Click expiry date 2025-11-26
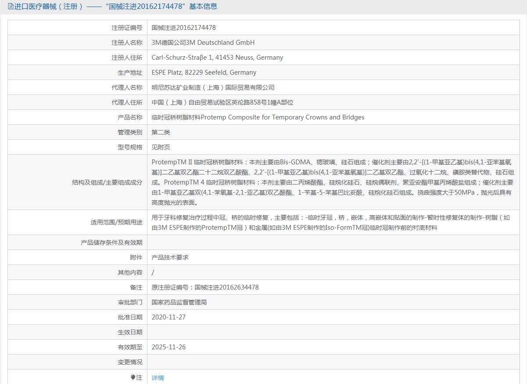Screen dimensions: 527x384 [x=168, y=347]
